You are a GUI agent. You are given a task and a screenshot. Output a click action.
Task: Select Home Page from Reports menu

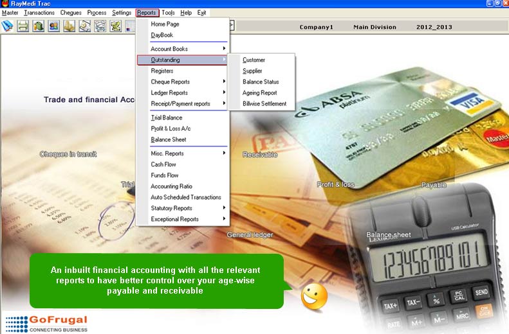click(183, 24)
